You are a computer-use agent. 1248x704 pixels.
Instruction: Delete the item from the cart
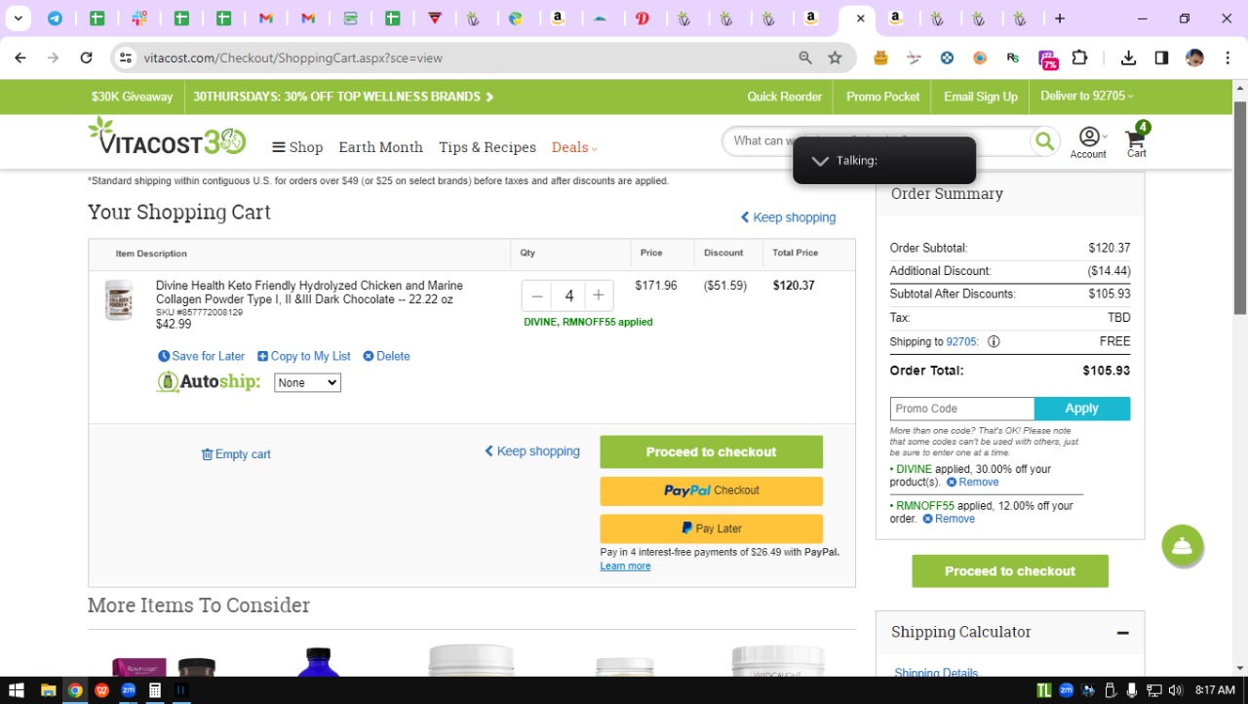tap(386, 356)
